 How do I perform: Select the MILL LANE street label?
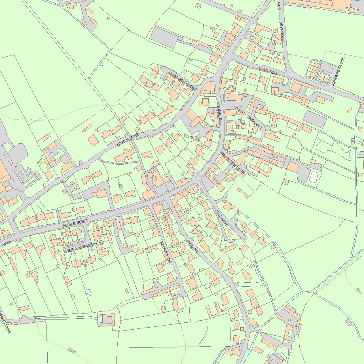222,218
